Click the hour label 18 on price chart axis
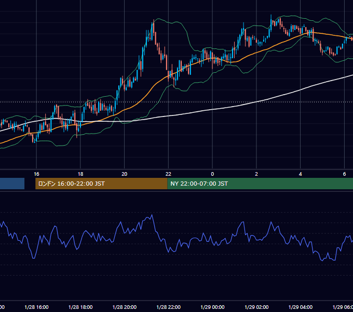 80,174
